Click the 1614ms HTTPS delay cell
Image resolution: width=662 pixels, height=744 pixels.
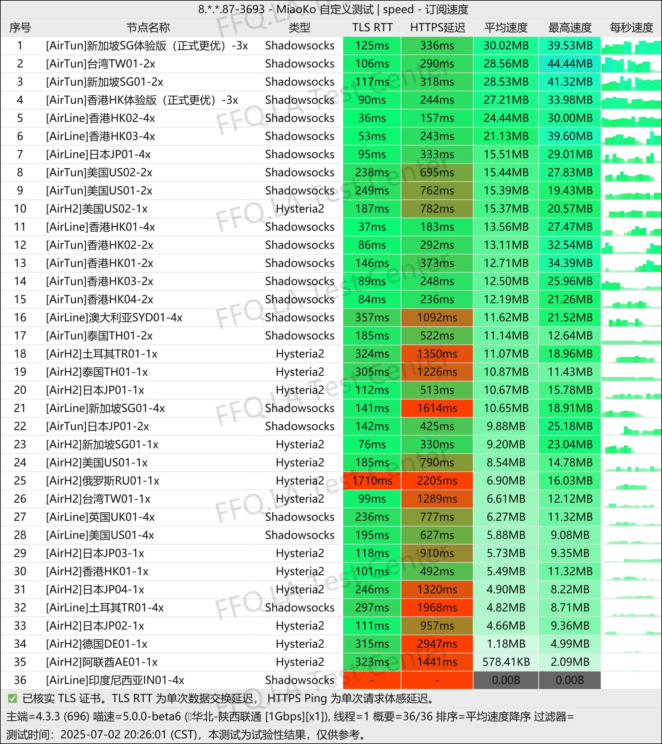437,408
